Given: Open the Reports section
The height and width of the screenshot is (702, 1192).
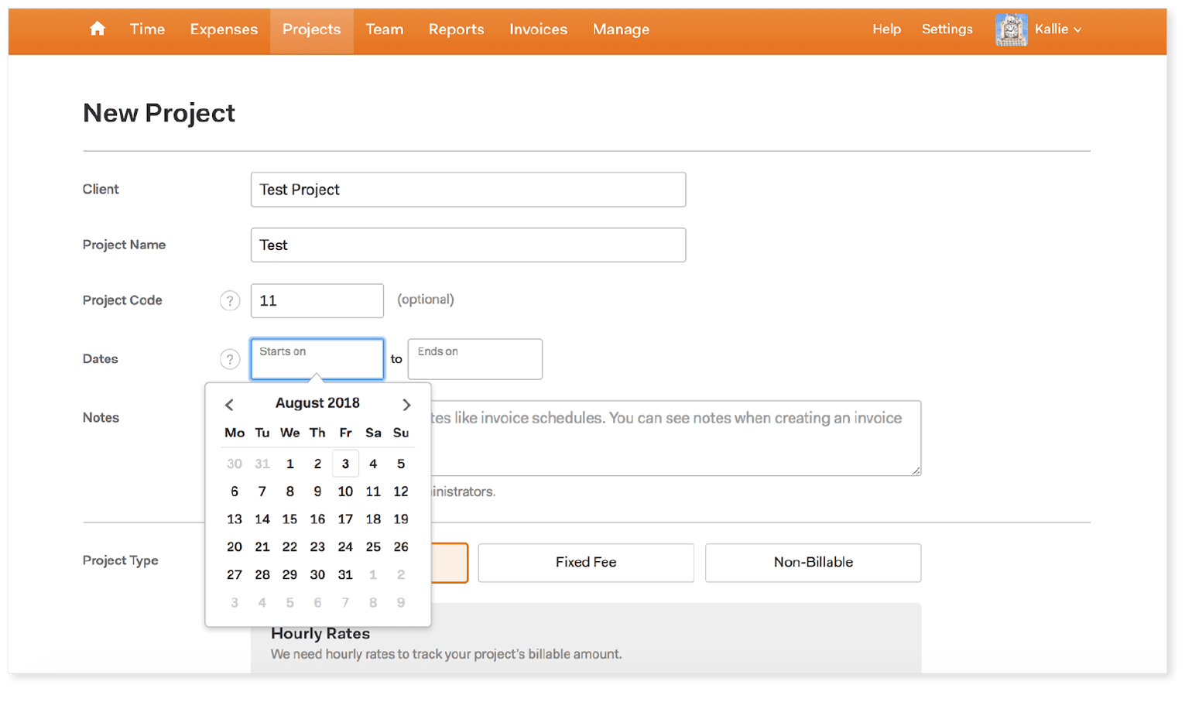Looking at the screenshot, I should click(x=456, y=29).
